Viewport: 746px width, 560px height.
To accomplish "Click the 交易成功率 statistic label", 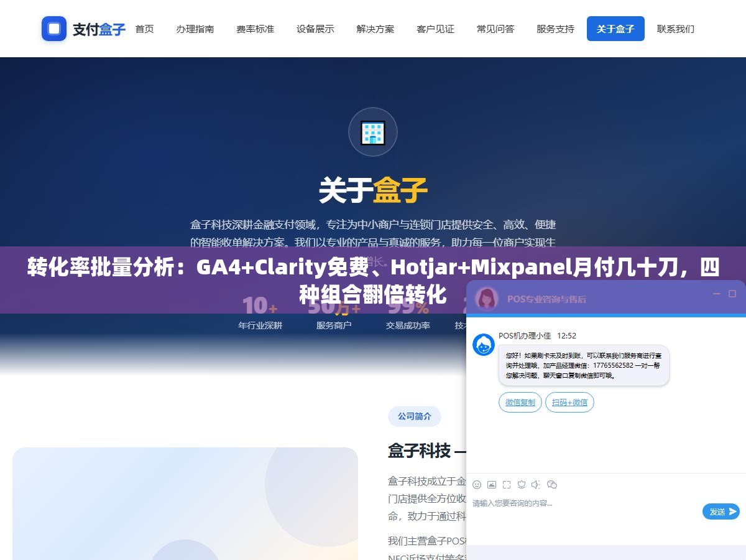I will click(408, 325).
